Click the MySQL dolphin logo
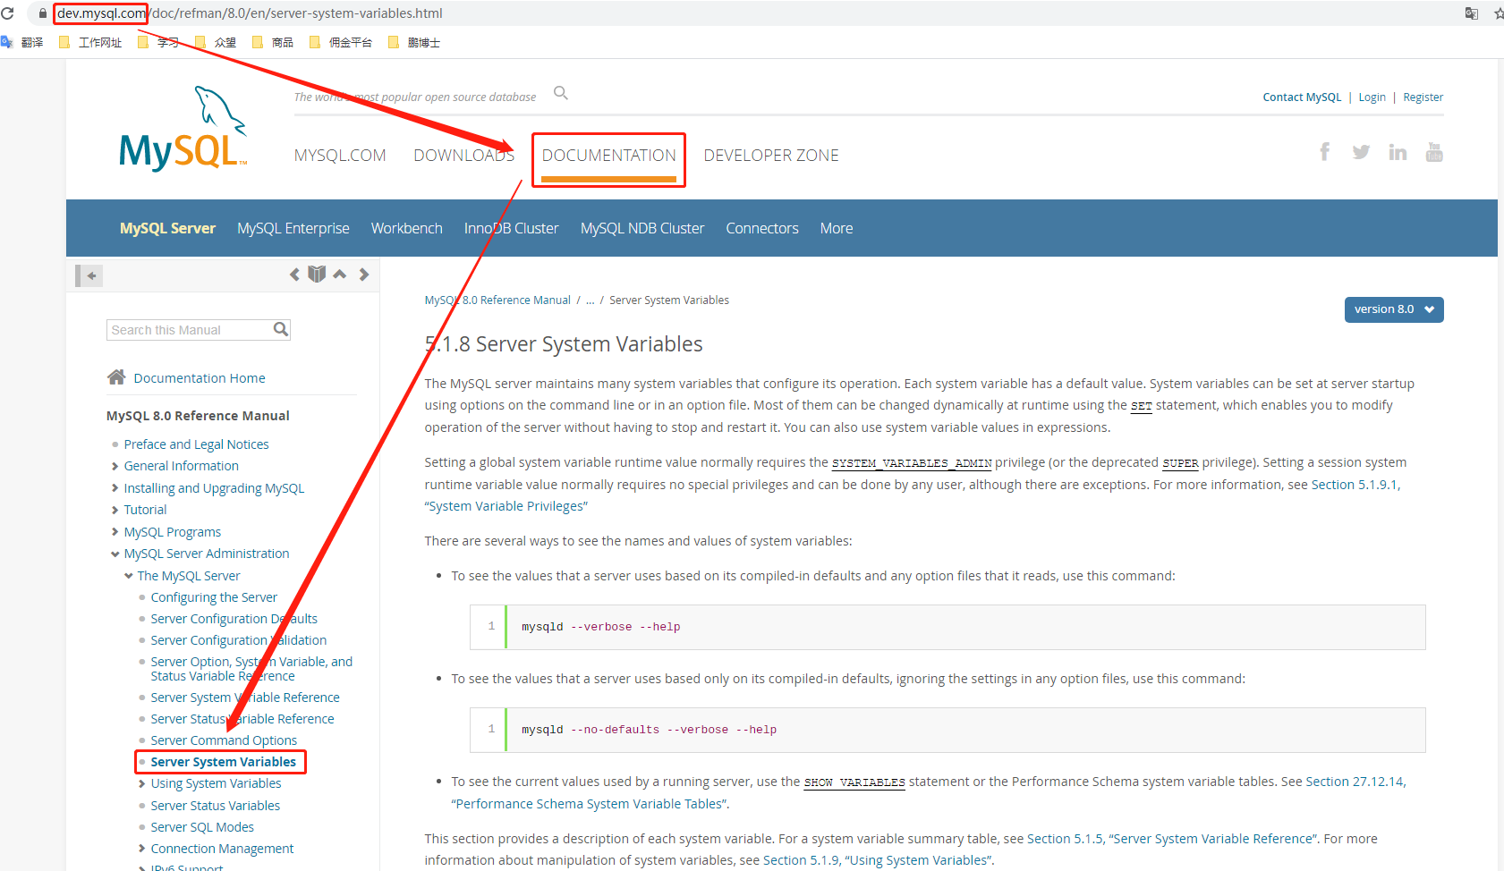Viewport: 1504px width, 871px height. click(183, 130)
